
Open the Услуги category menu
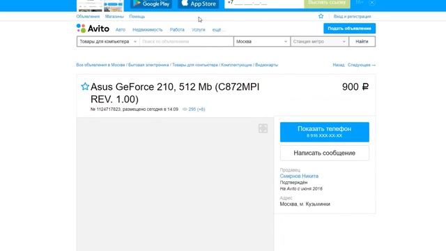click(198, 29)
